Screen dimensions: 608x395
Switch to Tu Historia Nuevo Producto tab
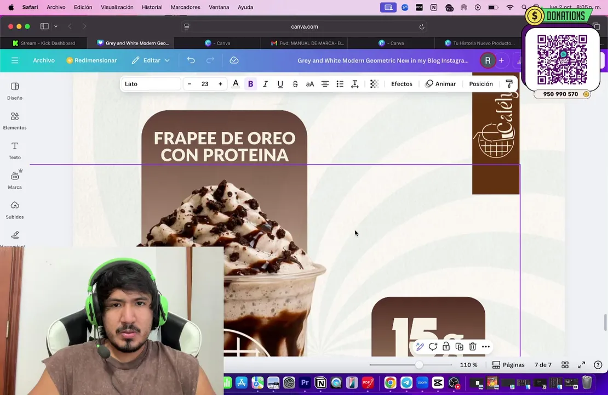point(480,43)
